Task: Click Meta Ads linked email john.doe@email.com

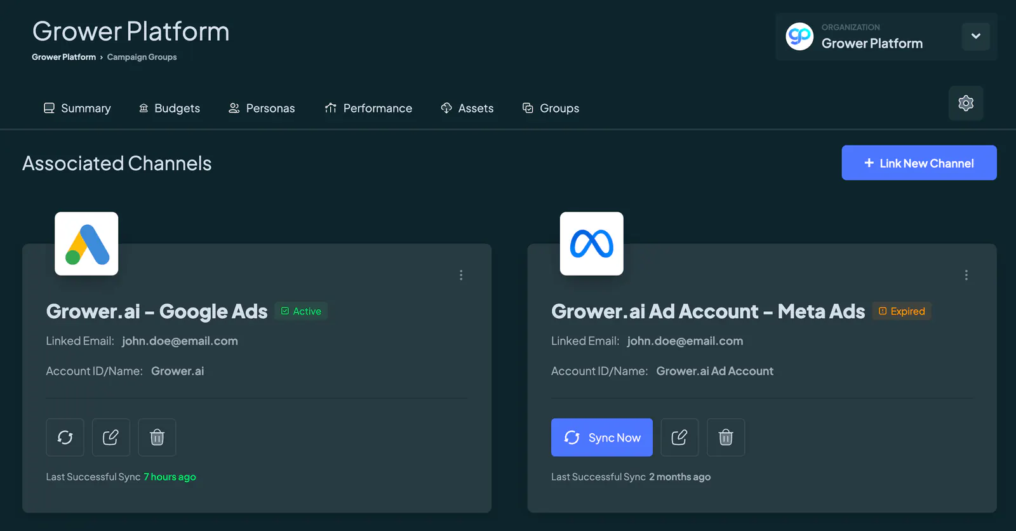Action: [x=685, y=341]
